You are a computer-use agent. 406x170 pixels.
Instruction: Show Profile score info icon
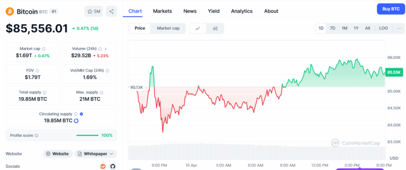click(x=36, y=136)
